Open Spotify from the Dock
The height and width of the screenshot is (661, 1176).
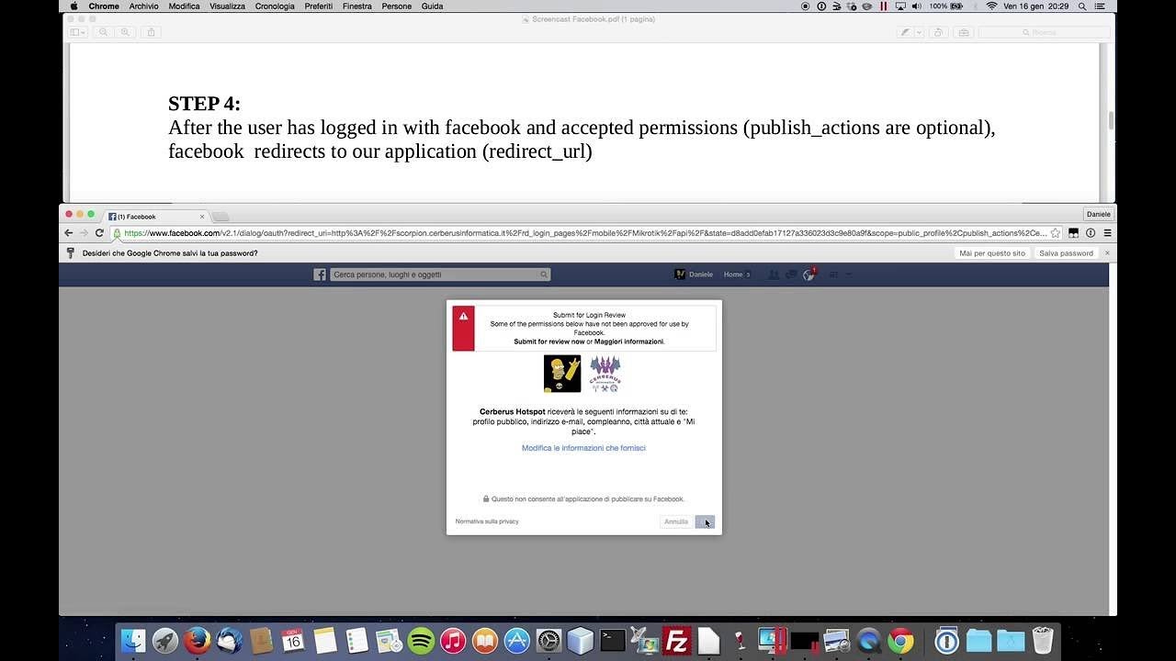(421, 640)
